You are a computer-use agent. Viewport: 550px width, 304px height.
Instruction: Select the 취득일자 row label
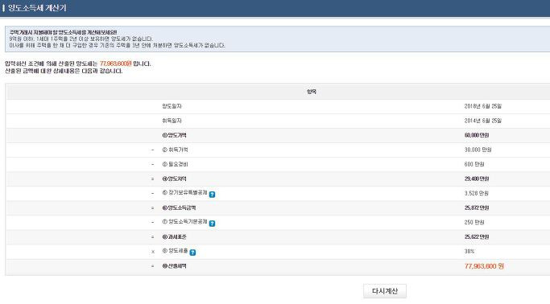point(172,121)
